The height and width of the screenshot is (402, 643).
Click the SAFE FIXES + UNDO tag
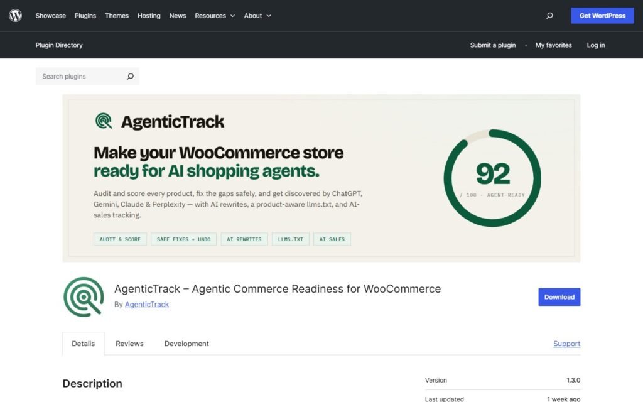[x=184, y=239]
